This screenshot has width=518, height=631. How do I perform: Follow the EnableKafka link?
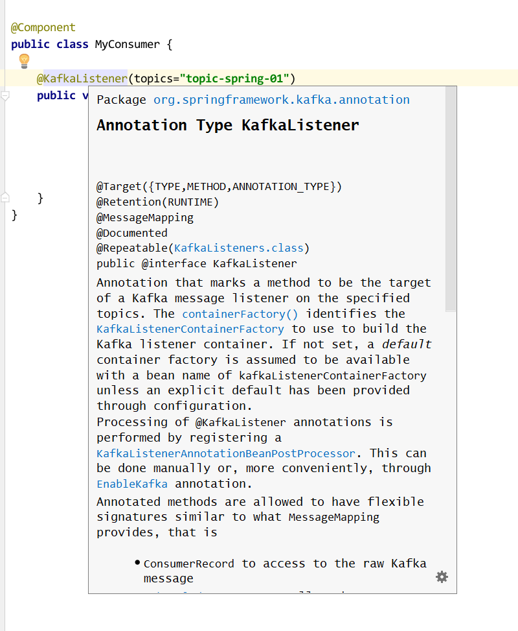pos(131,484)
